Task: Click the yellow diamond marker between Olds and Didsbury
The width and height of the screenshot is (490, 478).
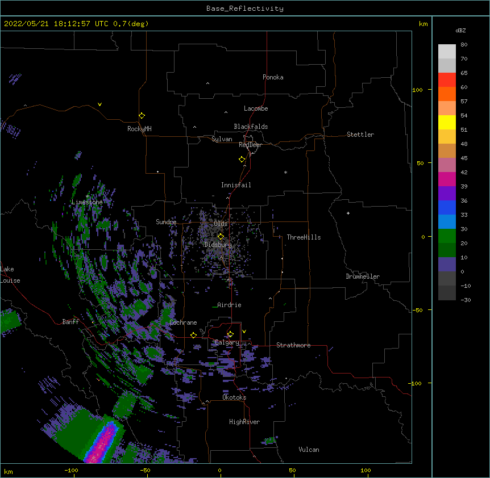Action: click(221, 237)
